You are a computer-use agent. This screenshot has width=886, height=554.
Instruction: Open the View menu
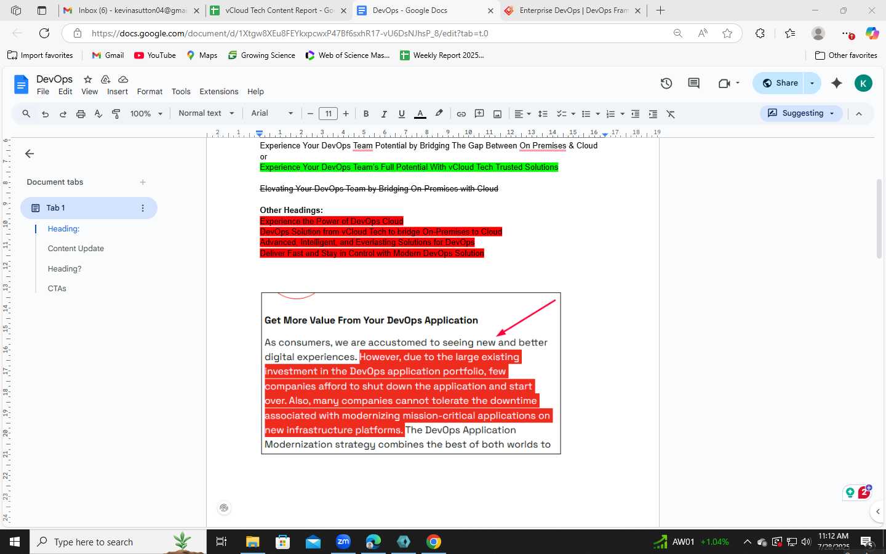(90, 92)
